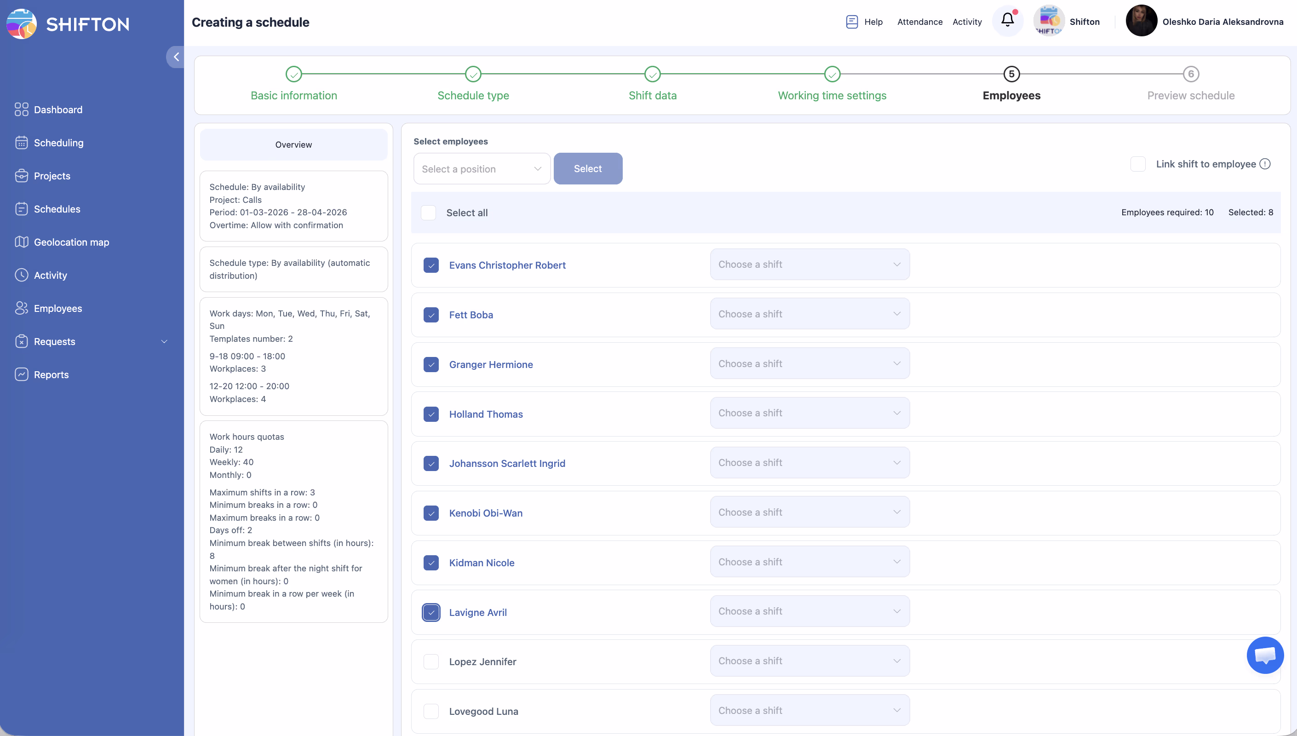The height and width of the screenshot is (736, 1297).
Task: Click the info icon beside Link shift
Action: (x=1265, y=164)
